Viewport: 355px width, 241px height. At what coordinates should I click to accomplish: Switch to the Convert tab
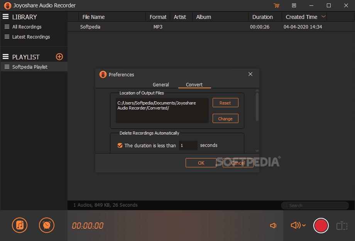(x=194, y=84)
